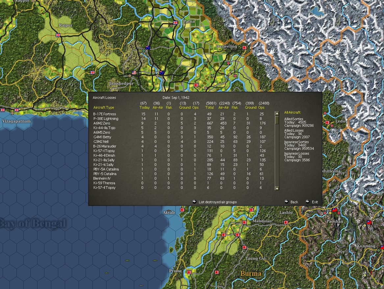Select the Japanese flag base at Darjeeling

(244, 47)
